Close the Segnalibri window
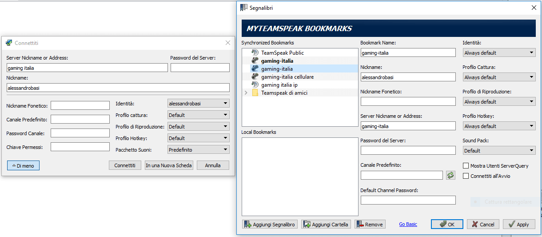 tap(534, 8)
